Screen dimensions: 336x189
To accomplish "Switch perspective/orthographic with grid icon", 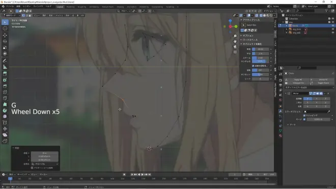I will [235, 52].
